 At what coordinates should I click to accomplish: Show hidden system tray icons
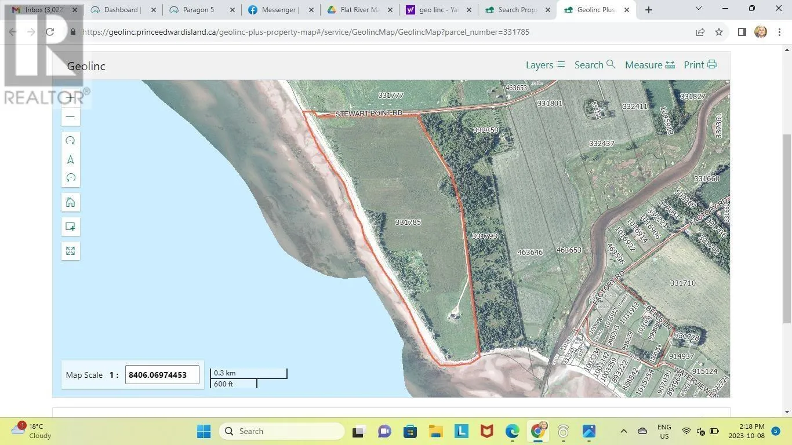coord(623,431)
